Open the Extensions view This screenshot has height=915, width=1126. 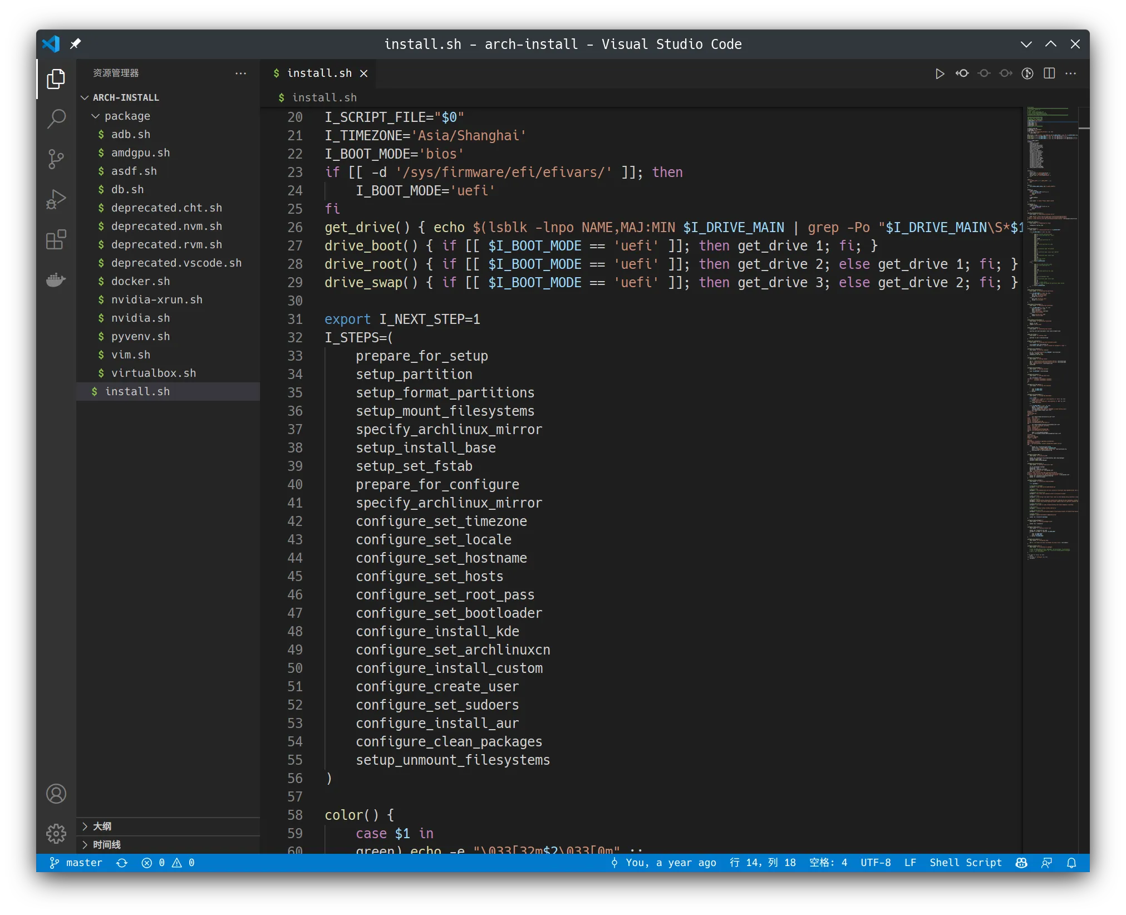(56, 240)
